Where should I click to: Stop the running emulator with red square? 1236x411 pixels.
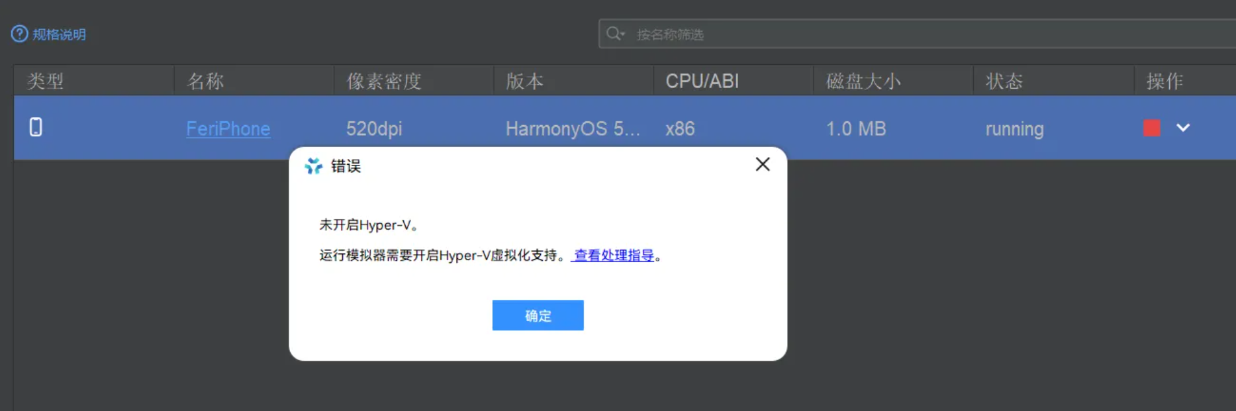click(x=1151, y=128)
